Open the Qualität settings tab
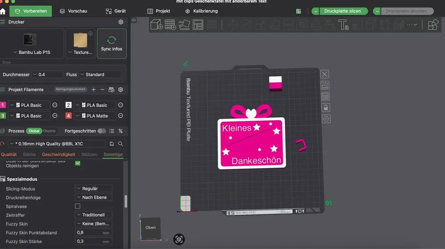 [8, 155]
